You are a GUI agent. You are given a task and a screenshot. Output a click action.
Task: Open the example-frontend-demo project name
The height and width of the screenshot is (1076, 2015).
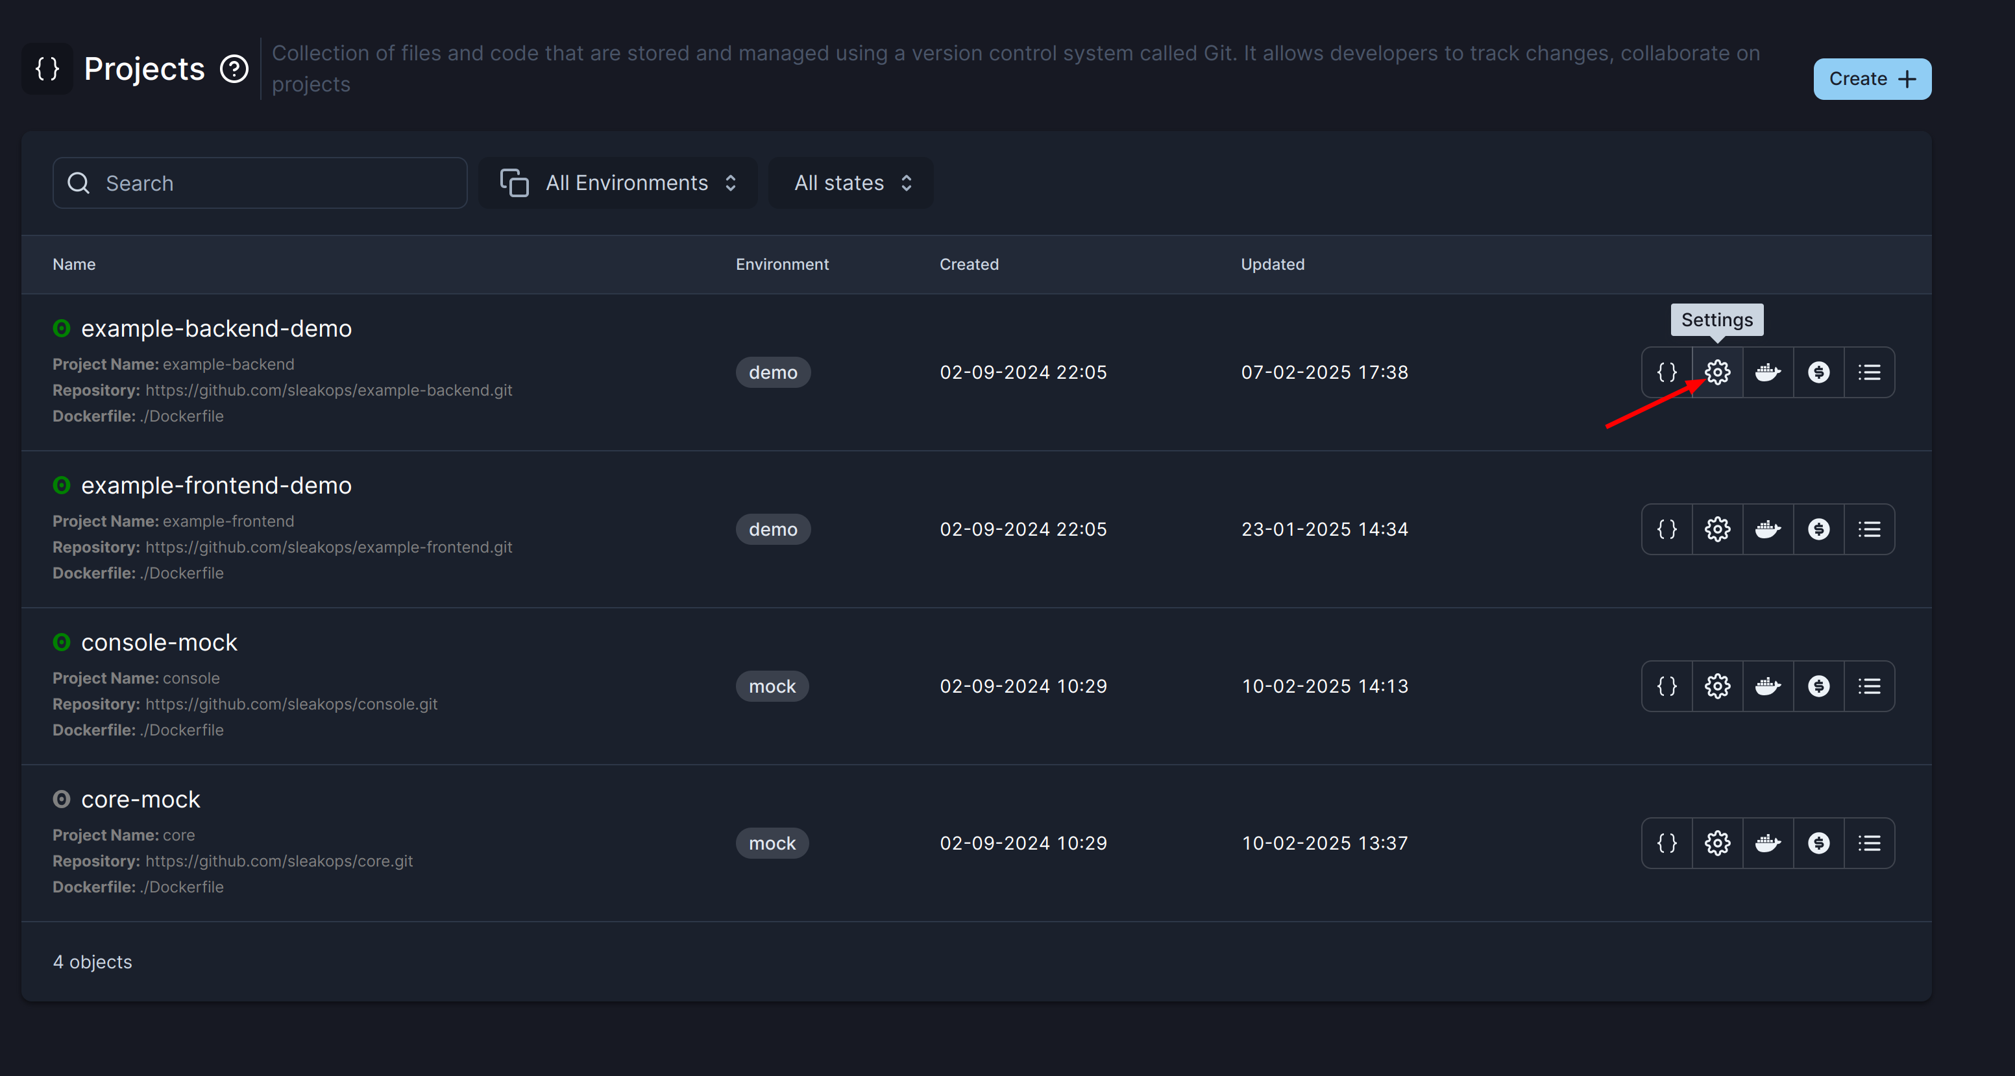216,486
